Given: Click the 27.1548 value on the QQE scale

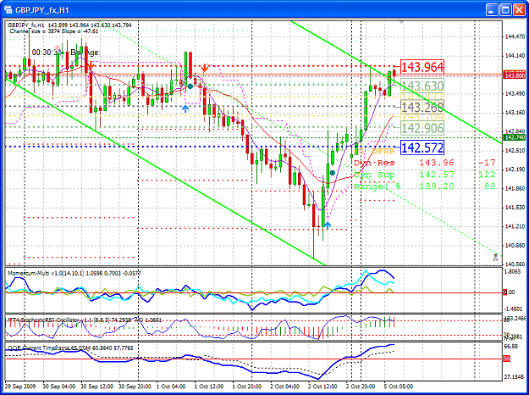Looking at the screenshot, I should coord(514,376).
